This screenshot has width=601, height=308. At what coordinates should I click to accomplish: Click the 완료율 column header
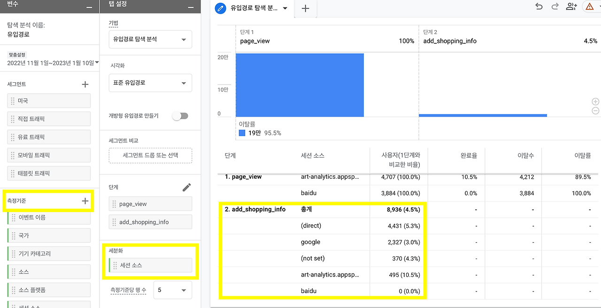click(469, 156)
